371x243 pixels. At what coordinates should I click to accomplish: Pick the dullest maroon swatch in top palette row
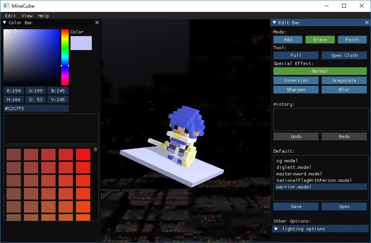(x=14, y=155)
